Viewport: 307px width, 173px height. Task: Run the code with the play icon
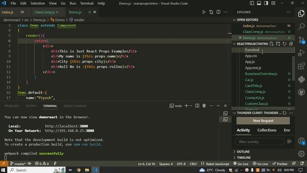[x=204, y=12]
